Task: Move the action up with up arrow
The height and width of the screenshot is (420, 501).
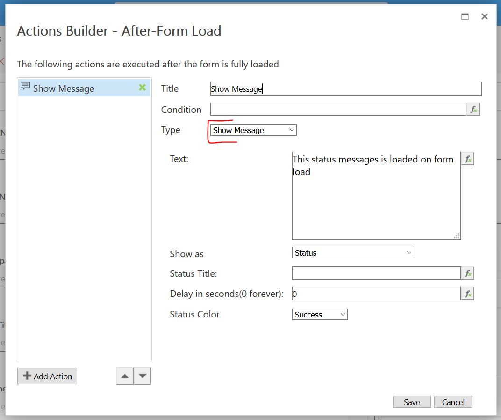Action: click(x=125, y=376)
